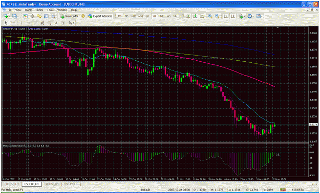This screenshot has height=193, width=320.
Task: Switch to the EURUSD,H4 chart tab
Action: pyautogui.click(x=12, y=184)
